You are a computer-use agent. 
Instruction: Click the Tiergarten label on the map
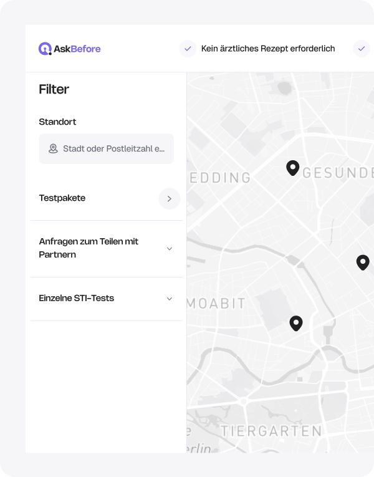click(271, 431)
